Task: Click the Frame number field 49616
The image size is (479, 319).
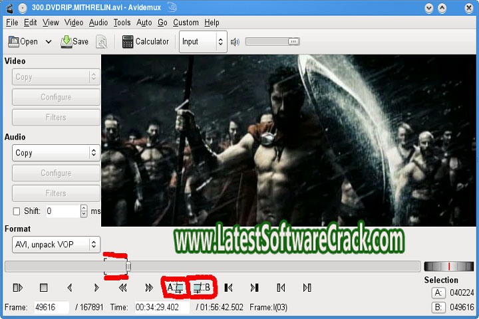Action: coord(51,307)
